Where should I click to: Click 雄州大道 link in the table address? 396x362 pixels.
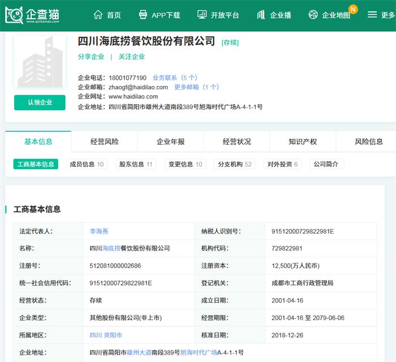coord(139,352)
